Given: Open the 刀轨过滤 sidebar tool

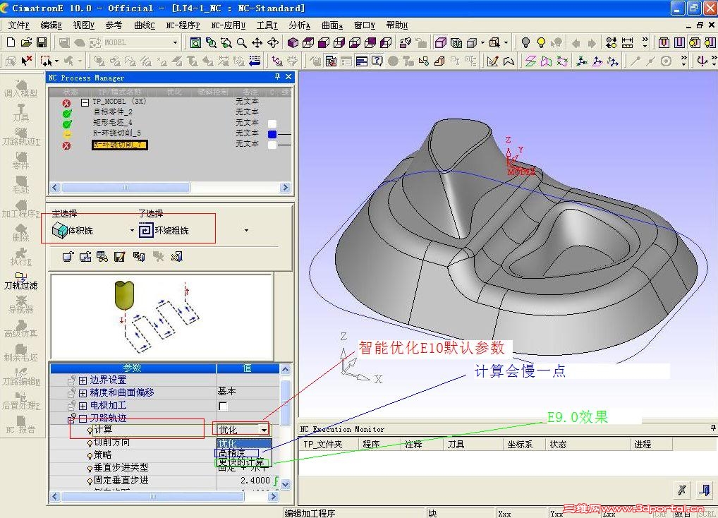Looking at the screenshot, I should coord(20,281).
